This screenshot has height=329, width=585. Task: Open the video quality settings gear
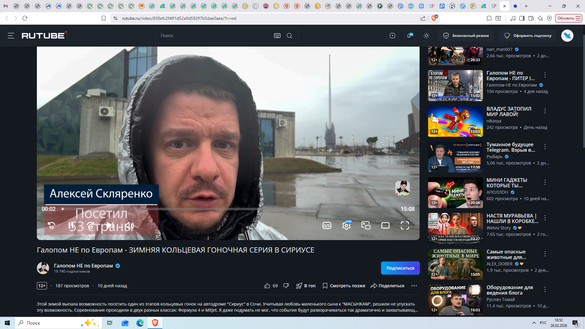(x=346, y=225)
